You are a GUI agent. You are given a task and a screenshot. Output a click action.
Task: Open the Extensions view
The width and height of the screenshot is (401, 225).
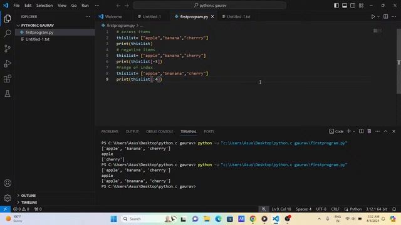click(8, 79)
